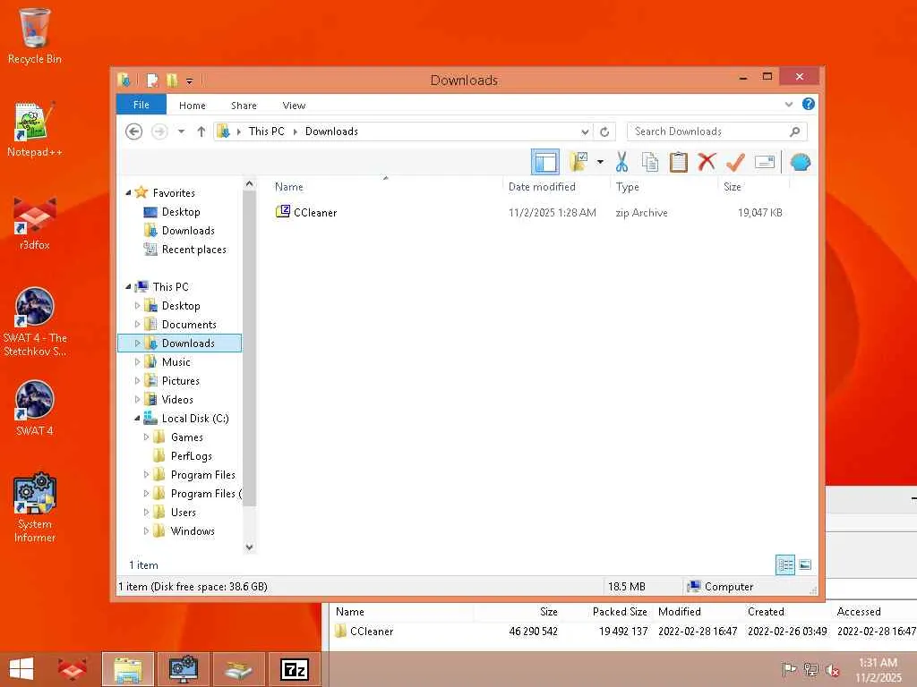Click the muted volume tray icon
917x687 pixels.
pos(832,670)
